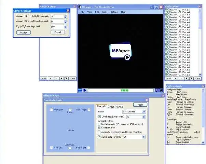The height and width of the screenshot is (164, 206).
Task: Click the blue cassette-style icon left of Play
Action: click(x=80, y=91)
